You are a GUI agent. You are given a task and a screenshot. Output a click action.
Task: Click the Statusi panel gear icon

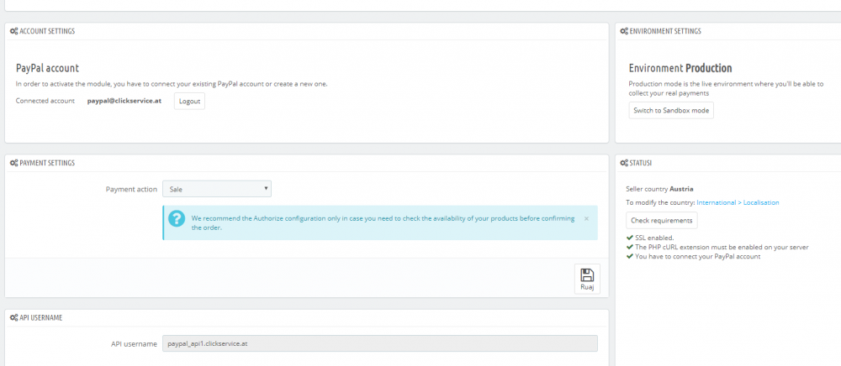click(x=623, y=163)
